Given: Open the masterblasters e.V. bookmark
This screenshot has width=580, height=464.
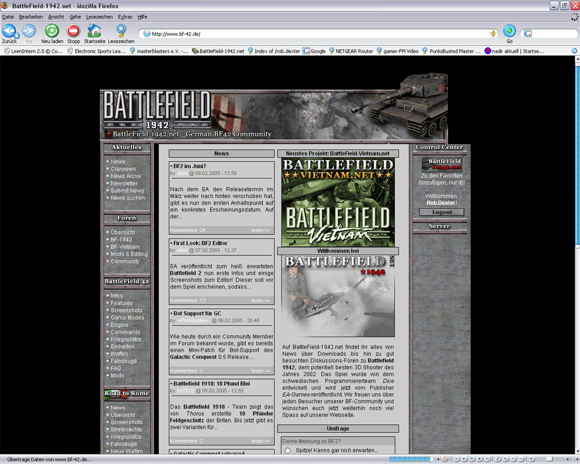Looking at the screenshot, I should point(159,51).
